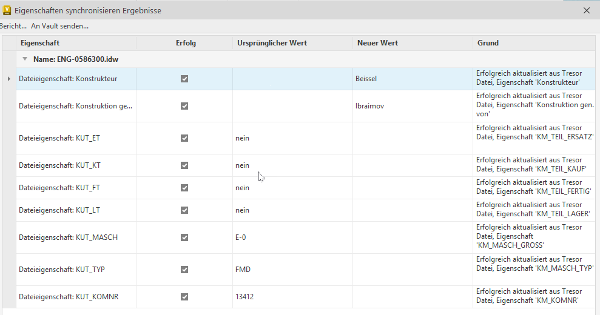Click row indicator arrow beside Konstrukteur

coord(8,79)
